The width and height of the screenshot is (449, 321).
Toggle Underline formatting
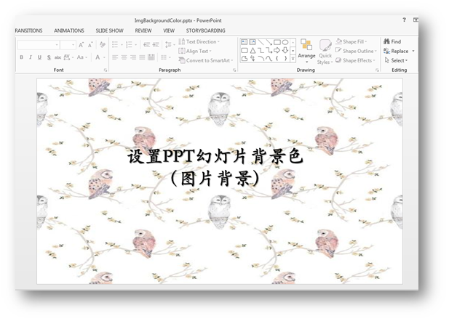coord(39,57)
